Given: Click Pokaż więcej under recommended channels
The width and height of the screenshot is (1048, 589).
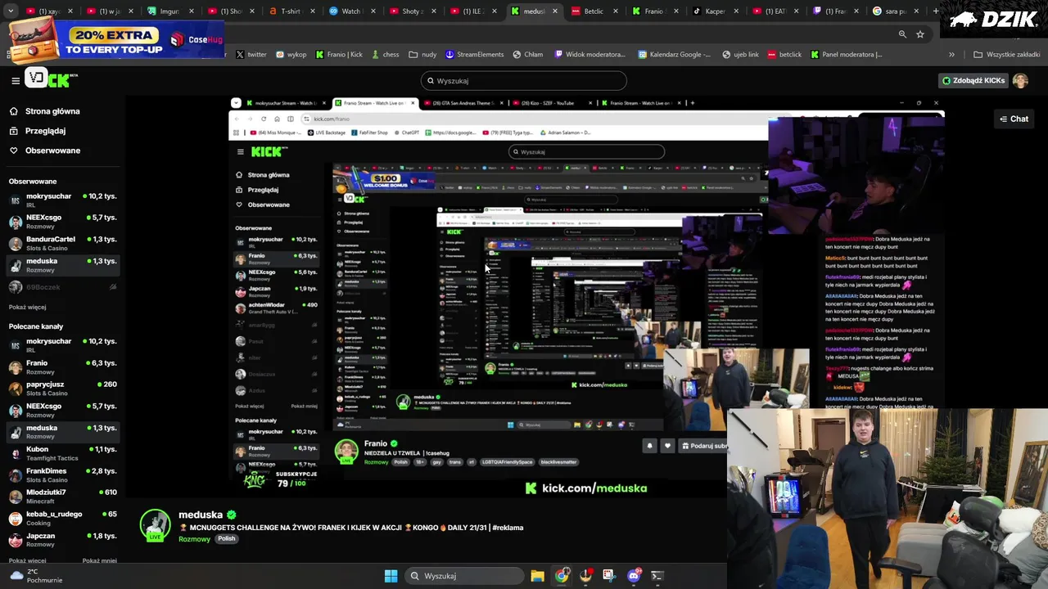Looking at the screenshot, I should click(x=27, y=561).
